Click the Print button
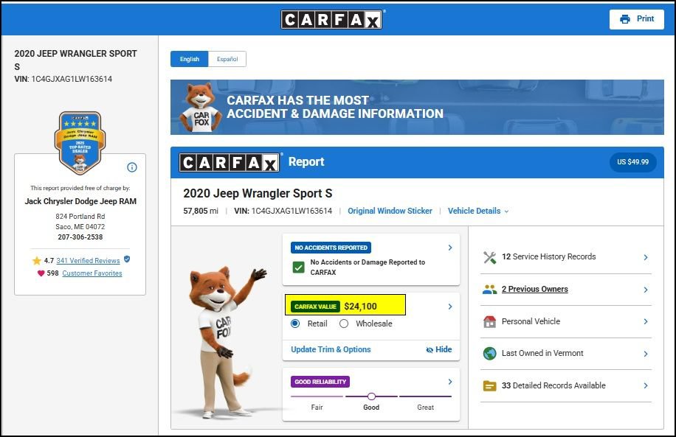The height and width of the screenshot is (437, 676). [636, 19]
